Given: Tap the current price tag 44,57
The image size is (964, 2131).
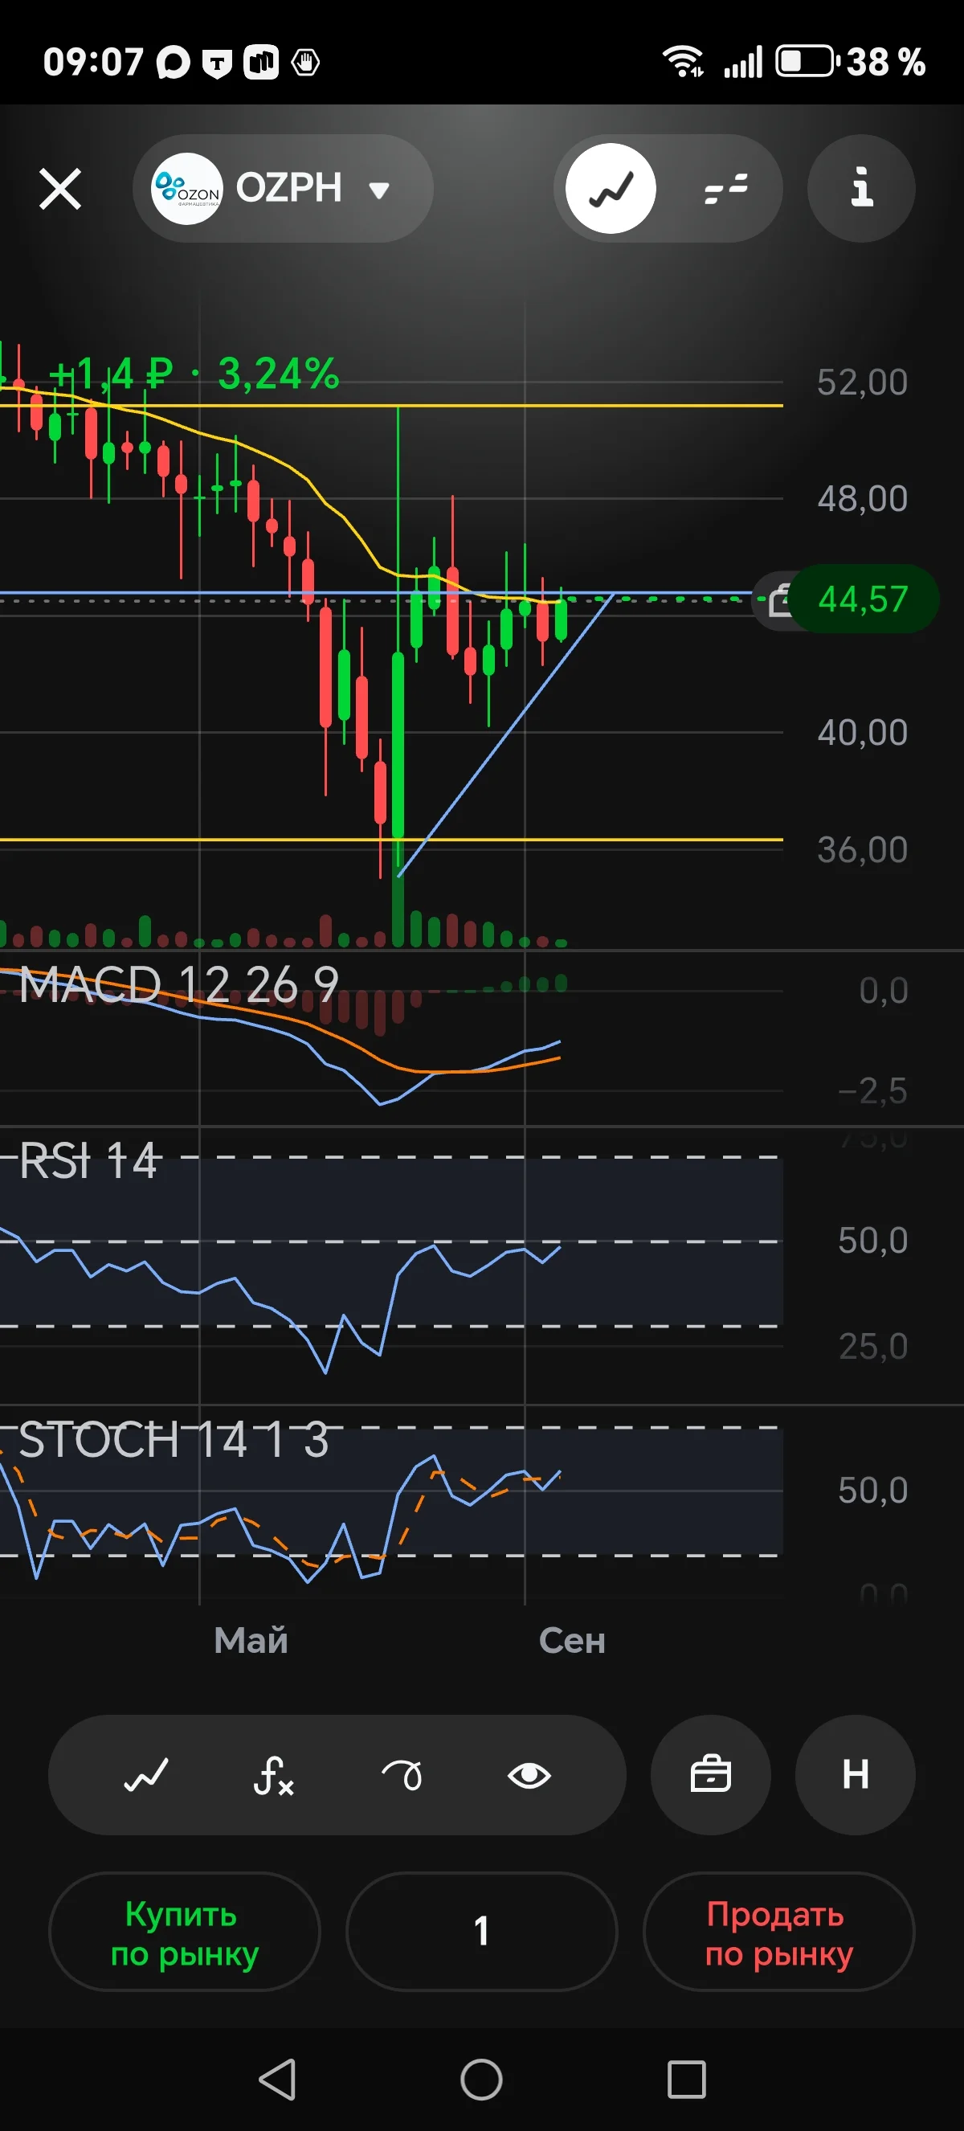Looking at the screenshot, I should tap(863, 599).
